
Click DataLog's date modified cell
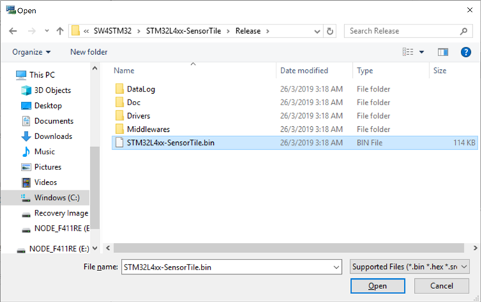coord(311,89)
